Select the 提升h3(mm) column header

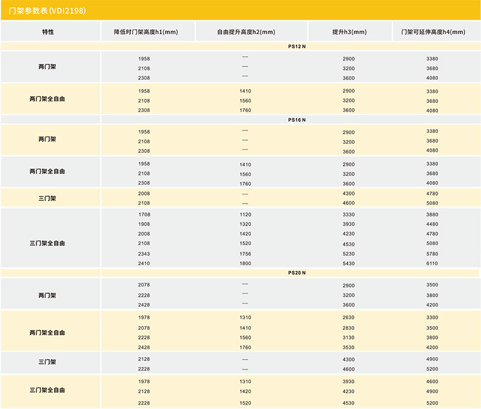[349, 32]
